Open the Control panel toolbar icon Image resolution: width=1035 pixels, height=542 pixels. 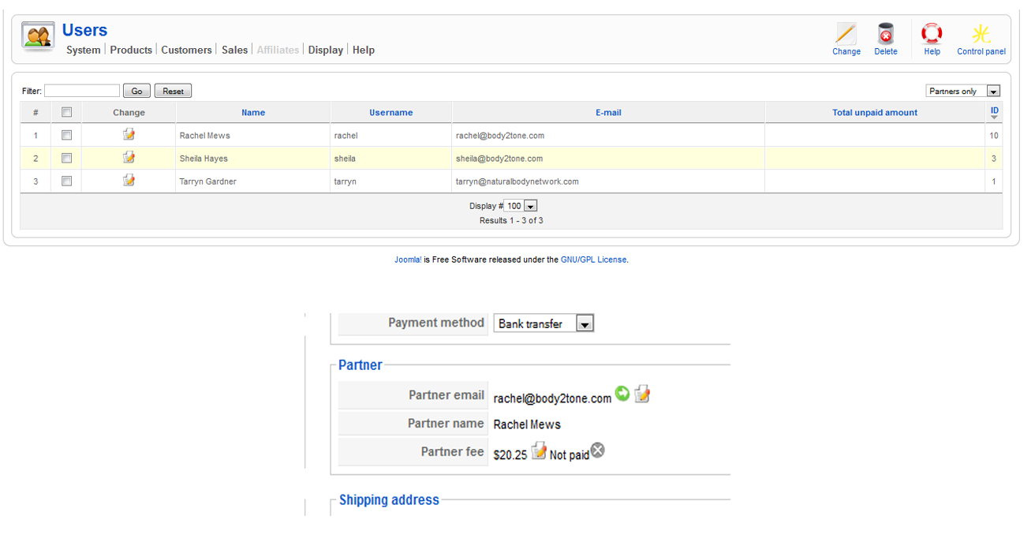(981, 35)
